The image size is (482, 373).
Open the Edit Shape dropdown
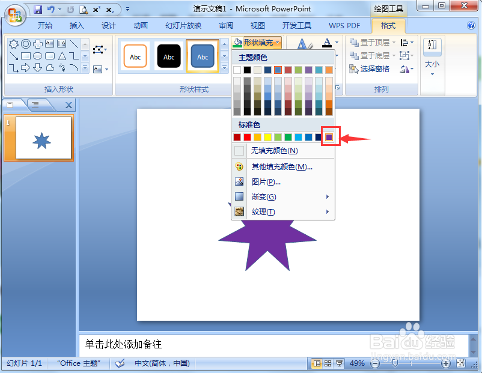[x=100, y=49]
